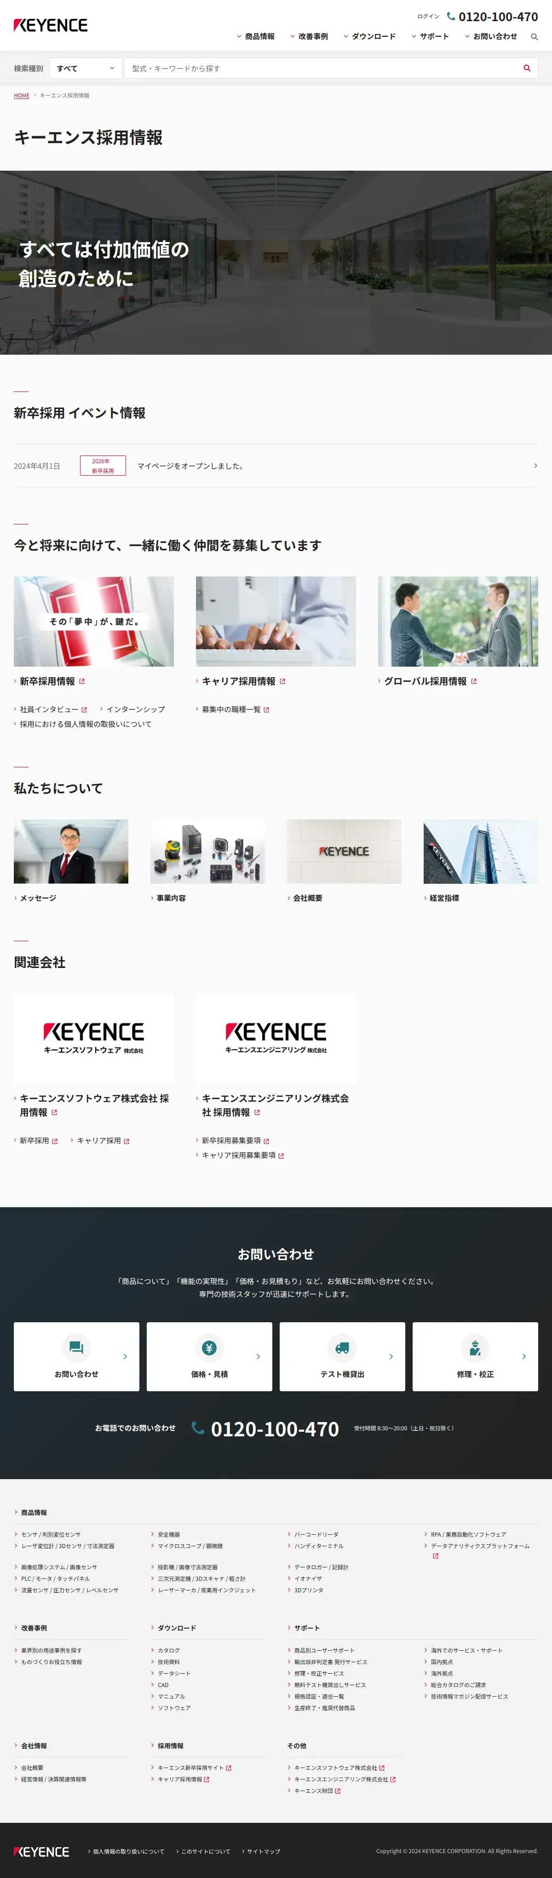This screenshot has height=1878, width=552.
Task: Click the テスト機貸出 card button
Action: coord(342,1357)
